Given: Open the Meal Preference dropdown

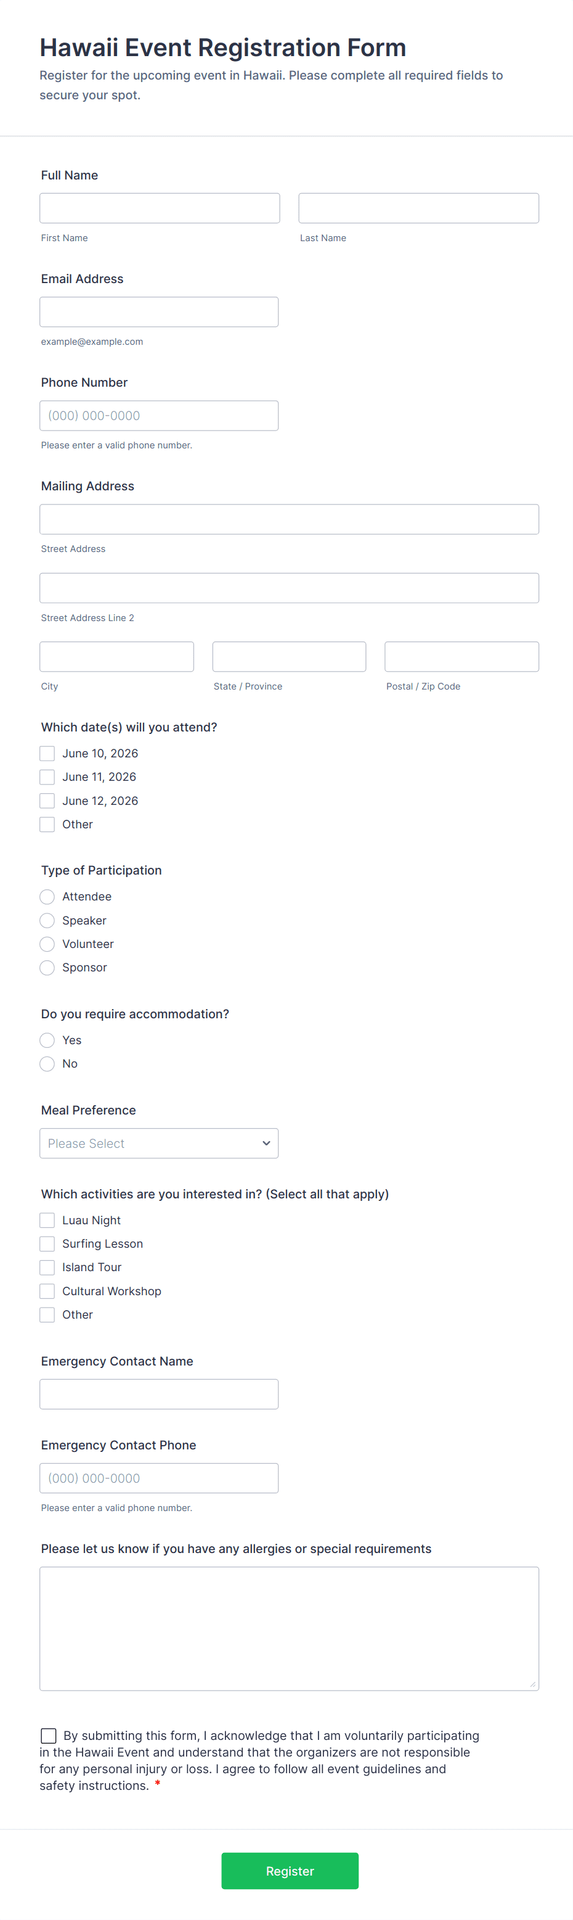Looking at the screenshot, I should [159, 1143].
